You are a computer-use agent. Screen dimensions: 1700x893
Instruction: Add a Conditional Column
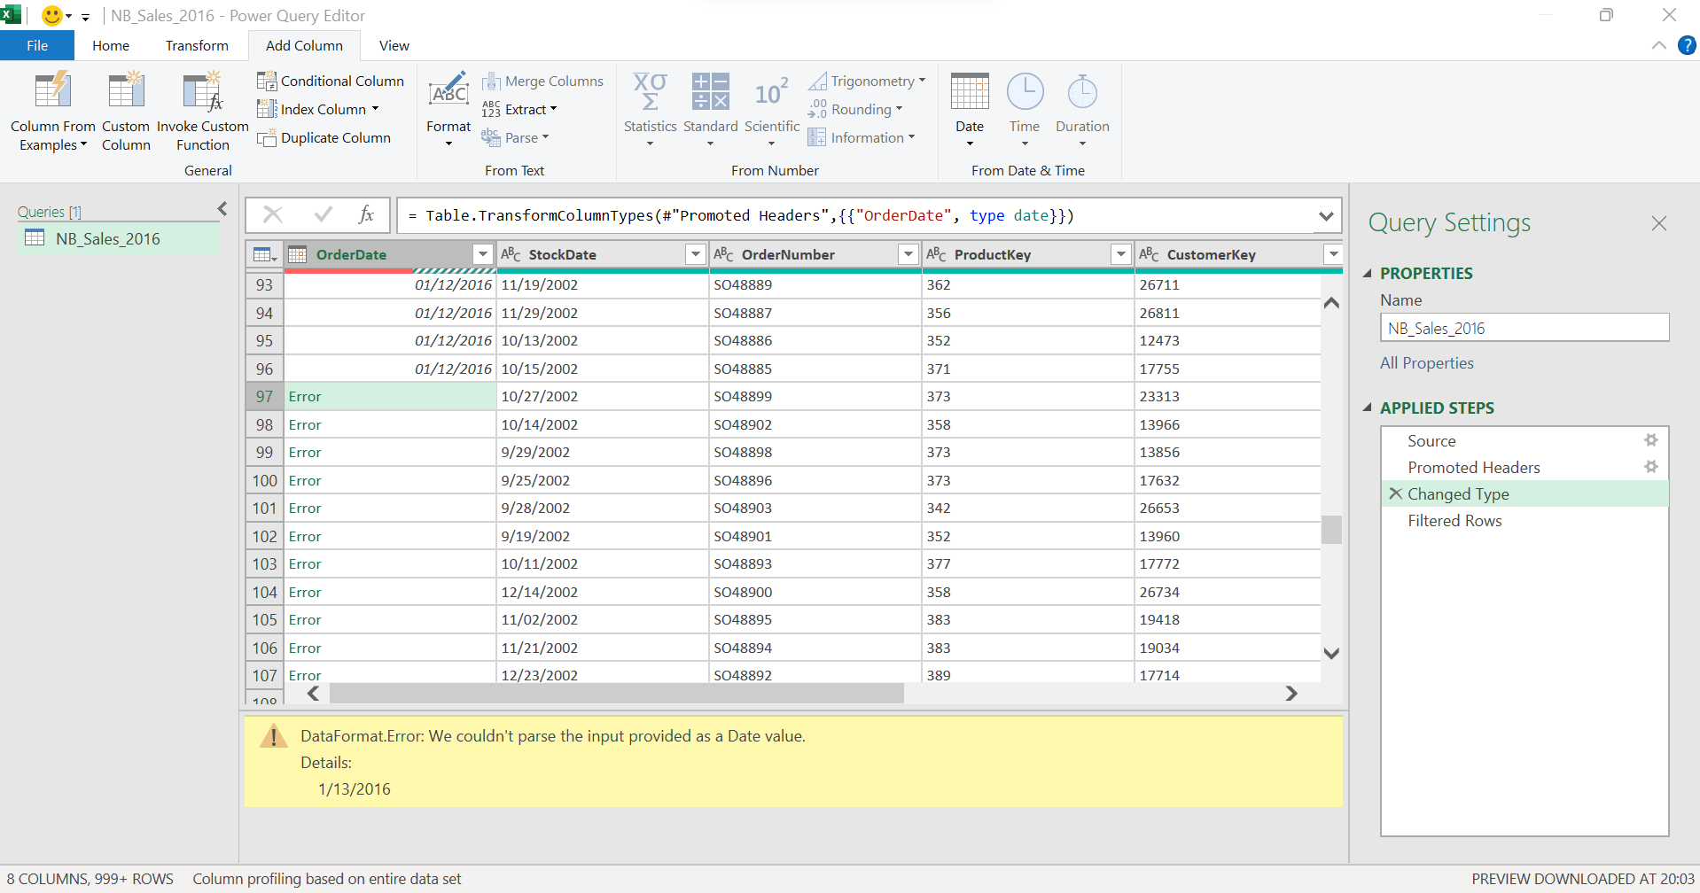(x=331, y=82)
